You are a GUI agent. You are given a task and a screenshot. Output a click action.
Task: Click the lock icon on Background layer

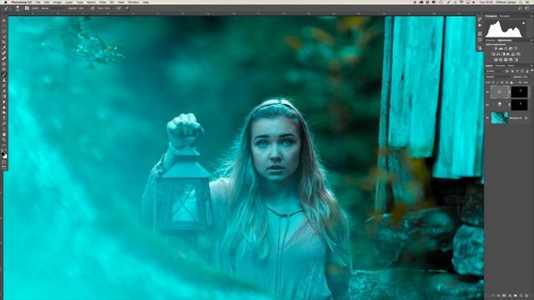pyautogui.click(x=526, y=118)
